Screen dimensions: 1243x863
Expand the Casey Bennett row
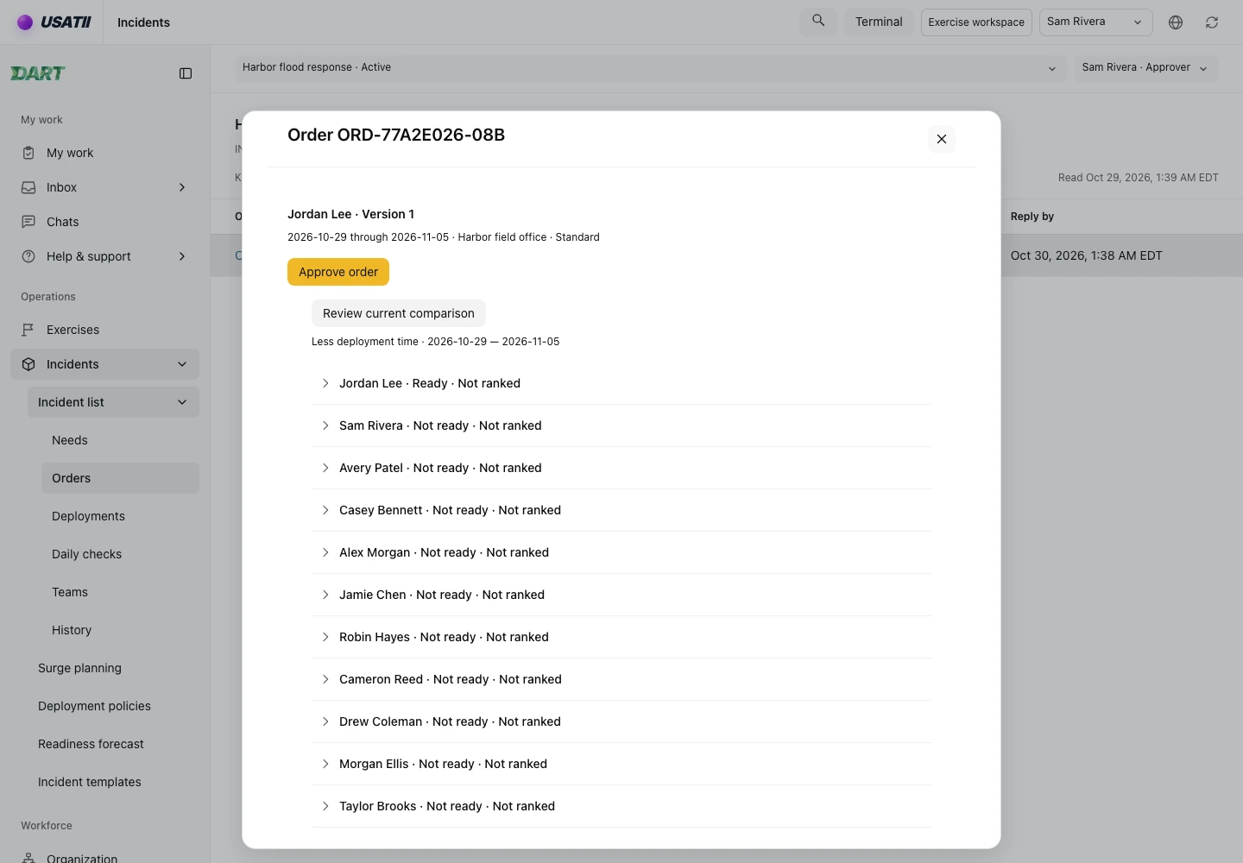click(x=621, y=510)
